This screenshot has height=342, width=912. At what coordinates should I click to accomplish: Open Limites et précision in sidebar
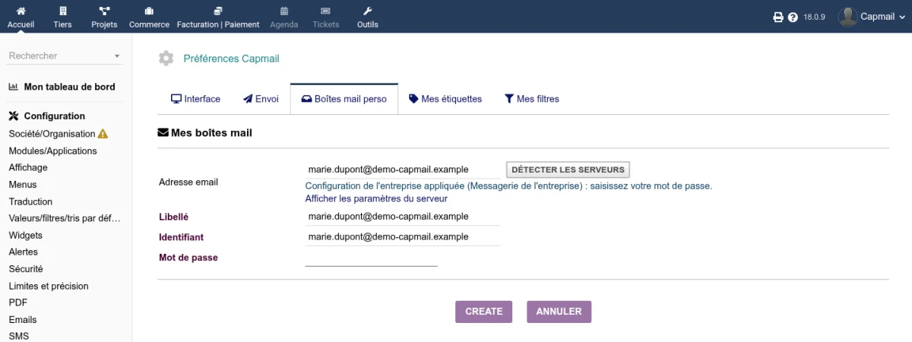click(49, 286)
